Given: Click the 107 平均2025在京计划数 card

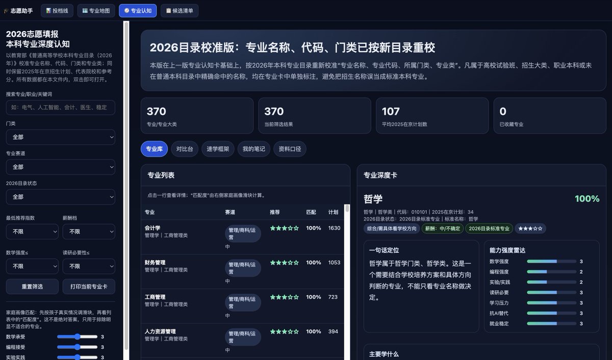Looking at the screenshot, I should 432,116.
